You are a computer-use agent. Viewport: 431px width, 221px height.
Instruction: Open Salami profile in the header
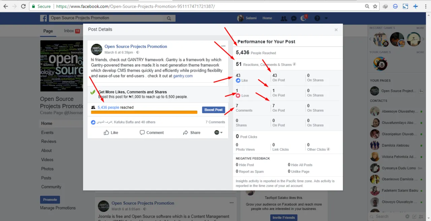point(247,18)
